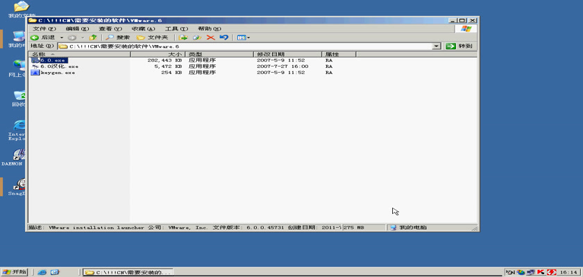
Task: Open the 帮助(H) menu
Action: pyautogui.click(x=210, y=28)
